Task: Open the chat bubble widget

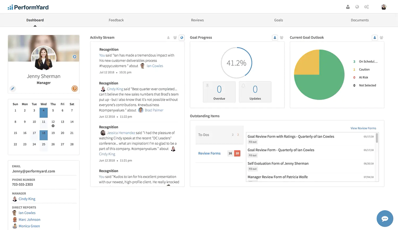Action: click(385, 219)
